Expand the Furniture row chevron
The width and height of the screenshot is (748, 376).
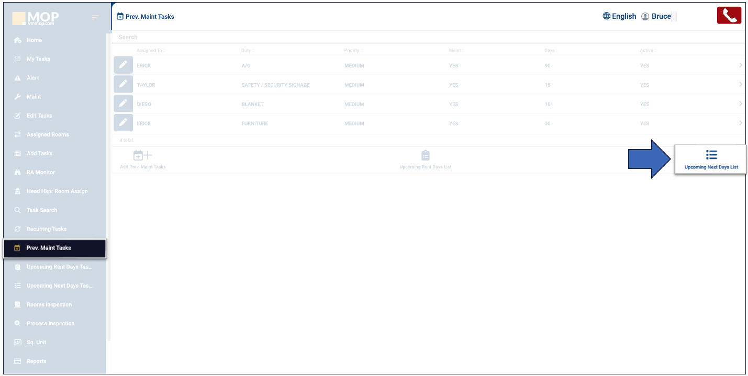point(740,123)
